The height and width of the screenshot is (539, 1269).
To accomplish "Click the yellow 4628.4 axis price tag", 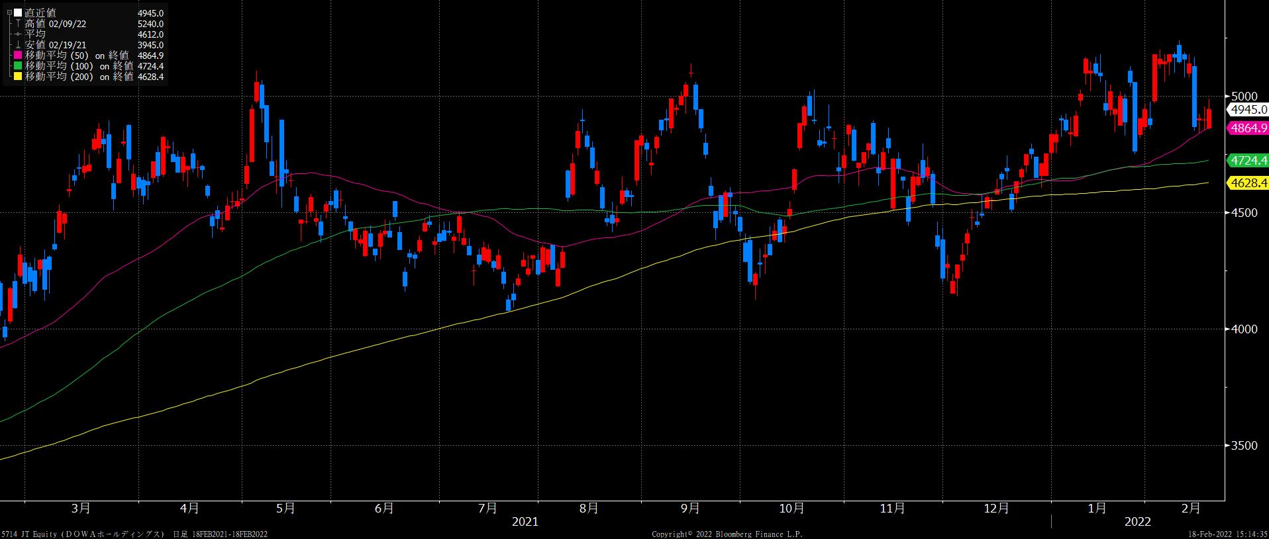I will 1247,183.
